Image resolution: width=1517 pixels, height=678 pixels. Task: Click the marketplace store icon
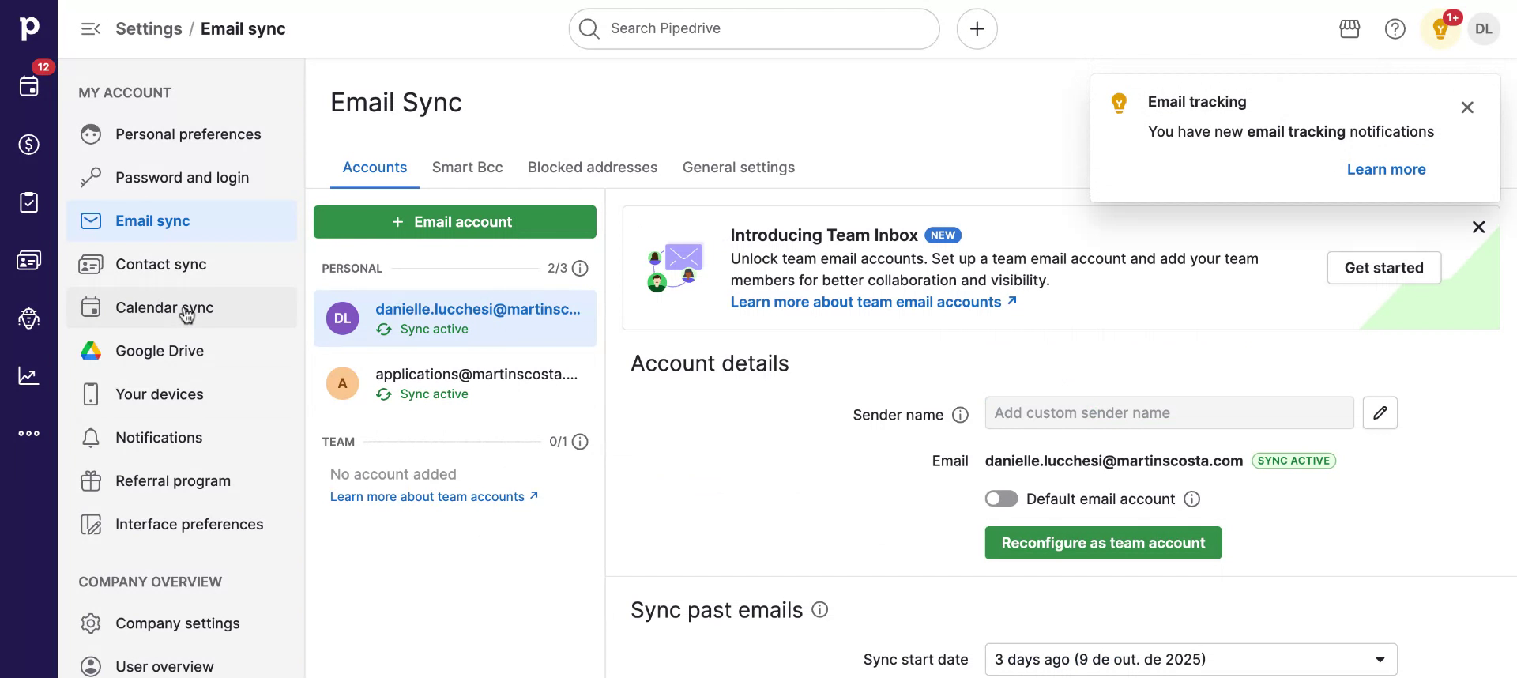point(1349,29)
